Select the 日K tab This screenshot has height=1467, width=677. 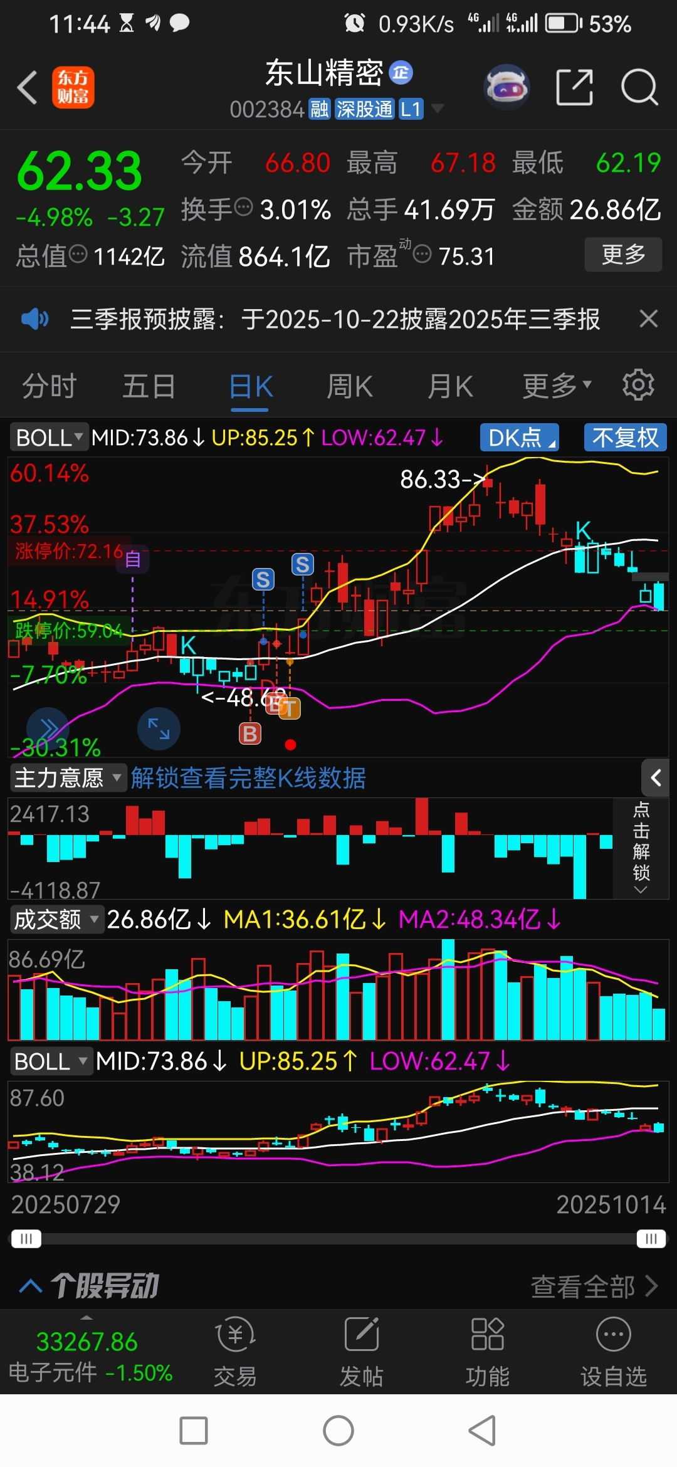point(250,386)
